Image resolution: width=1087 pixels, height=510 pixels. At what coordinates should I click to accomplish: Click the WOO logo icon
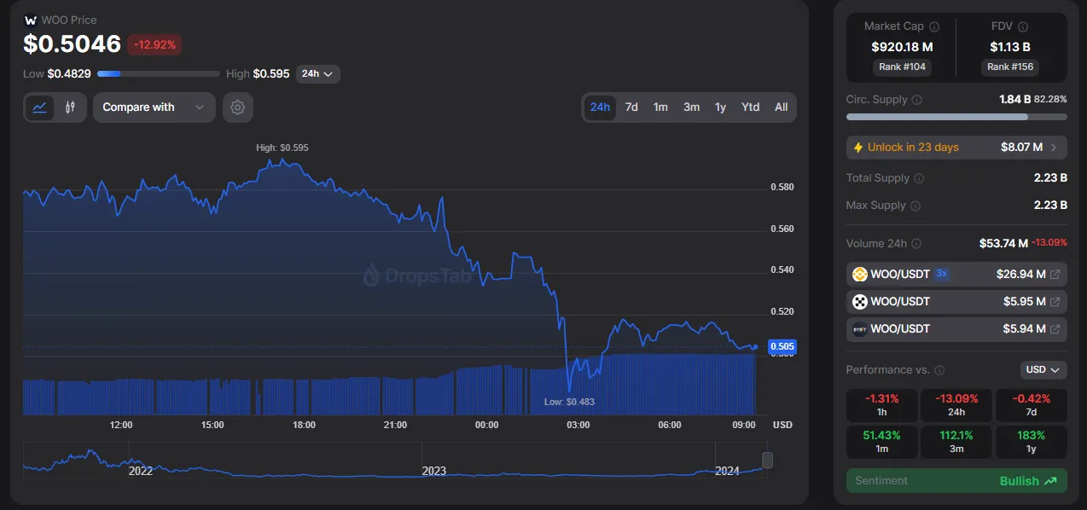(31, 20)
